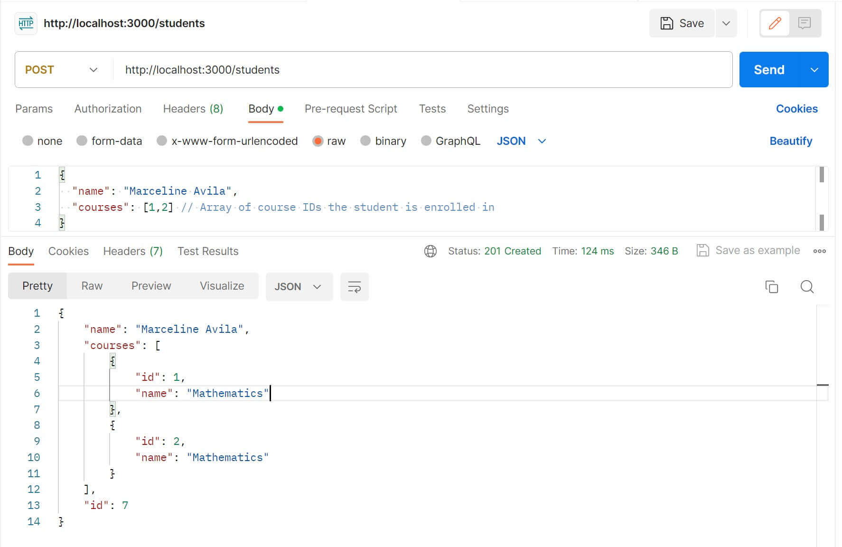Viewport: 842px width, 547px height.
Task: Switch response view to Pretty
Action: (x=37, y=286)
